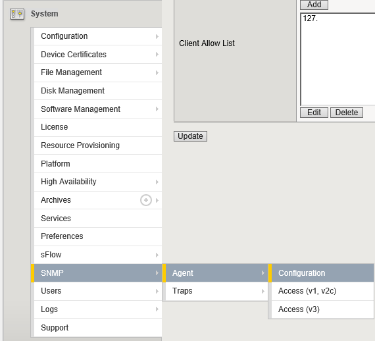Click the Edit button under allow list

tap(314, 113)
